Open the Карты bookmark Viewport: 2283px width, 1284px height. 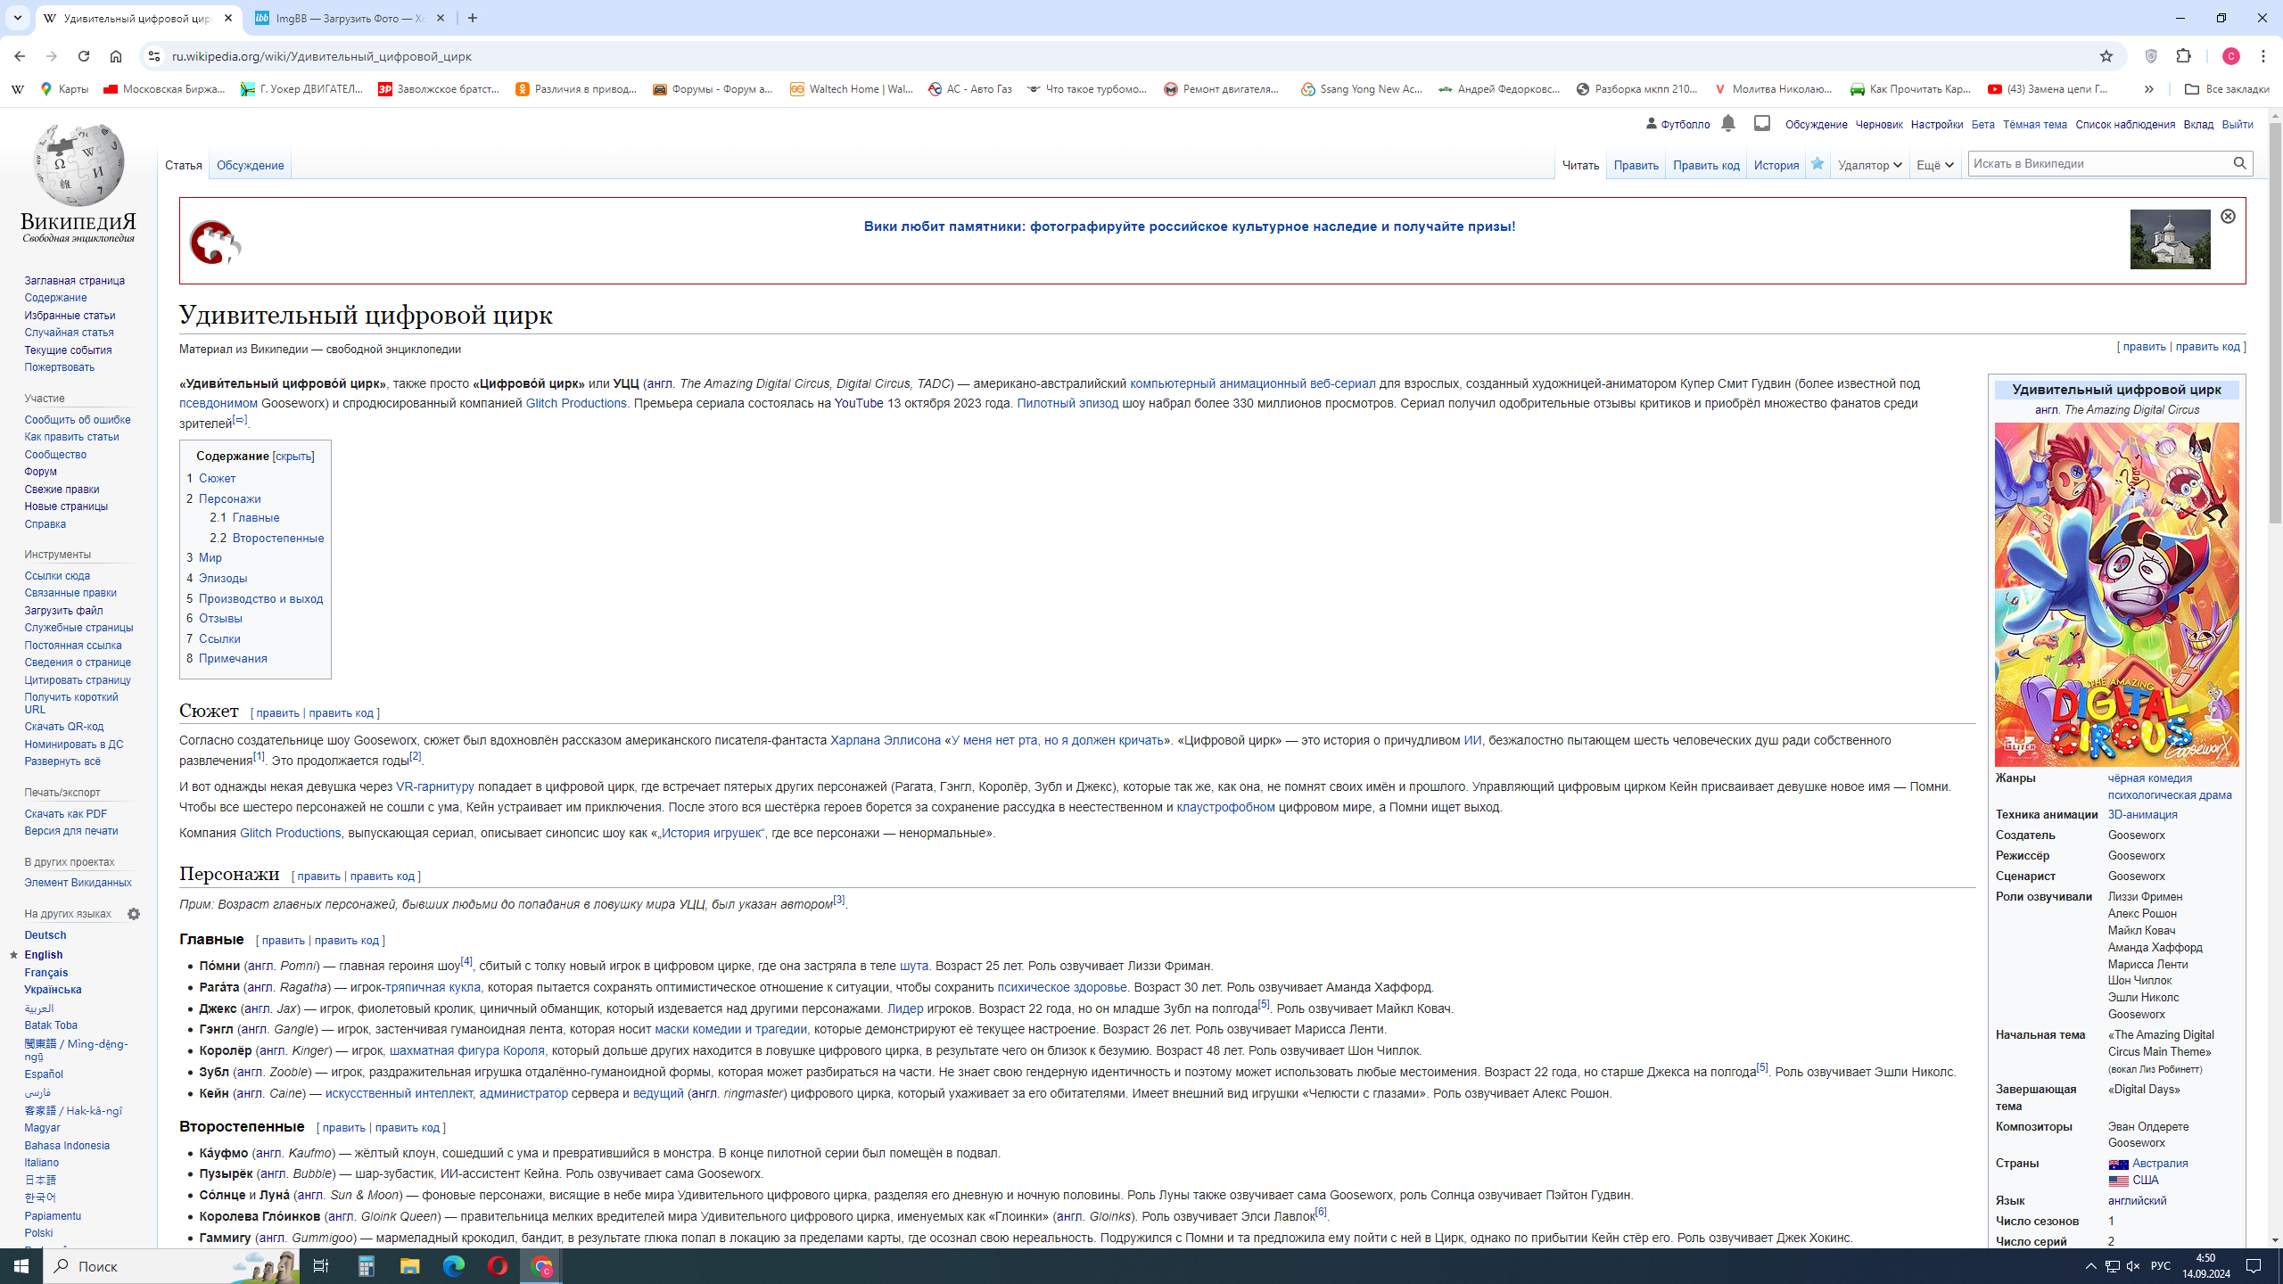point(64,89)
